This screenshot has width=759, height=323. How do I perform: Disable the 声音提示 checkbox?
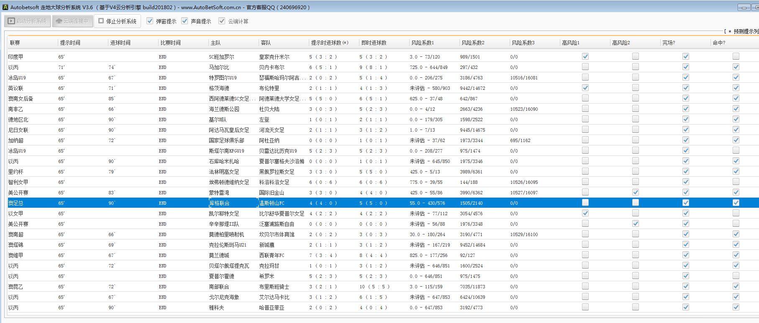pos(185,21)
